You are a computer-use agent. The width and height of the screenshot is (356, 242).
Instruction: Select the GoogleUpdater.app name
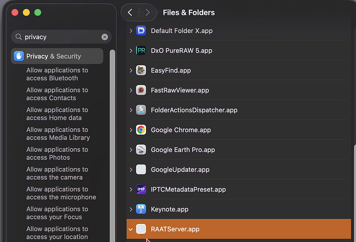180,169
